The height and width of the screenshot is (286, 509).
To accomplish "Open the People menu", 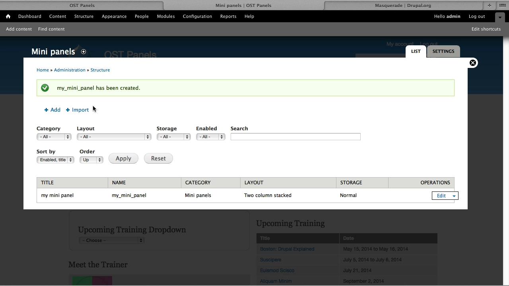I will pos(142,16).
